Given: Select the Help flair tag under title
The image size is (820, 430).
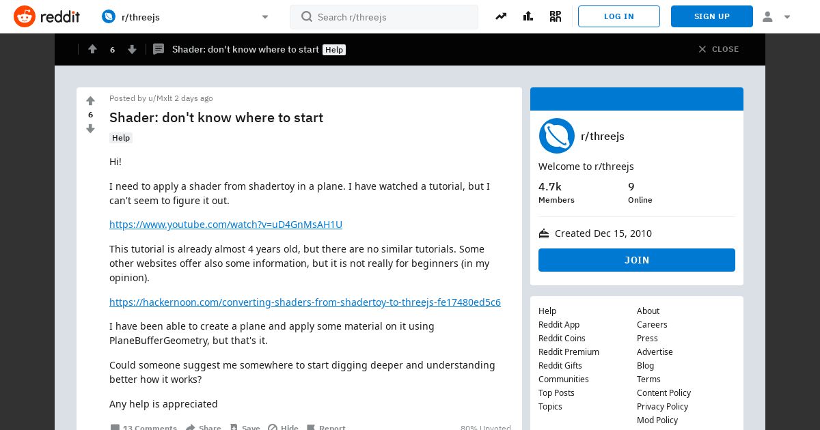Looking at the screenshot, I should click(121, 138).
